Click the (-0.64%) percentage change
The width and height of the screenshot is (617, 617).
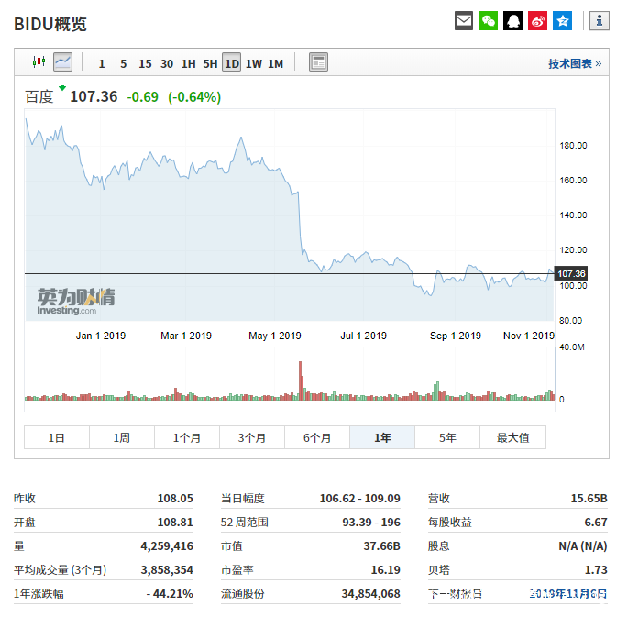(194, 97)
